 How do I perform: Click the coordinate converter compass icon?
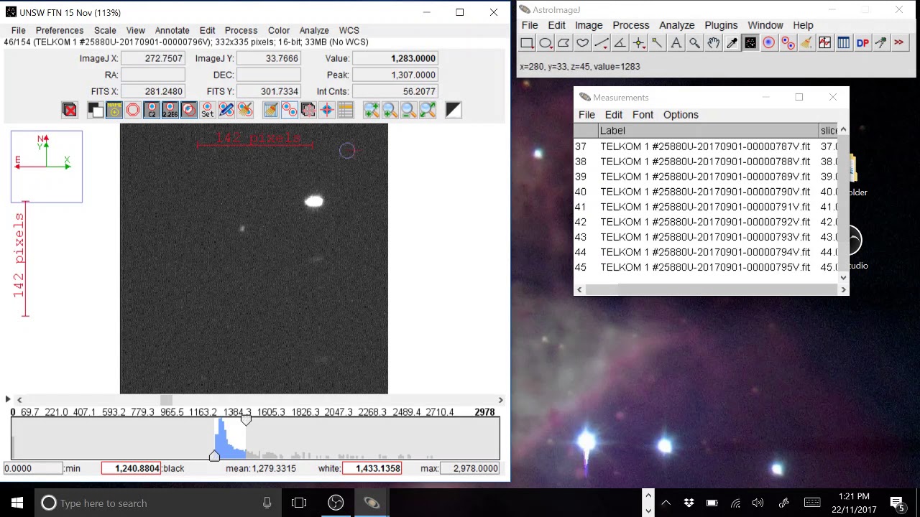point(880,43)
